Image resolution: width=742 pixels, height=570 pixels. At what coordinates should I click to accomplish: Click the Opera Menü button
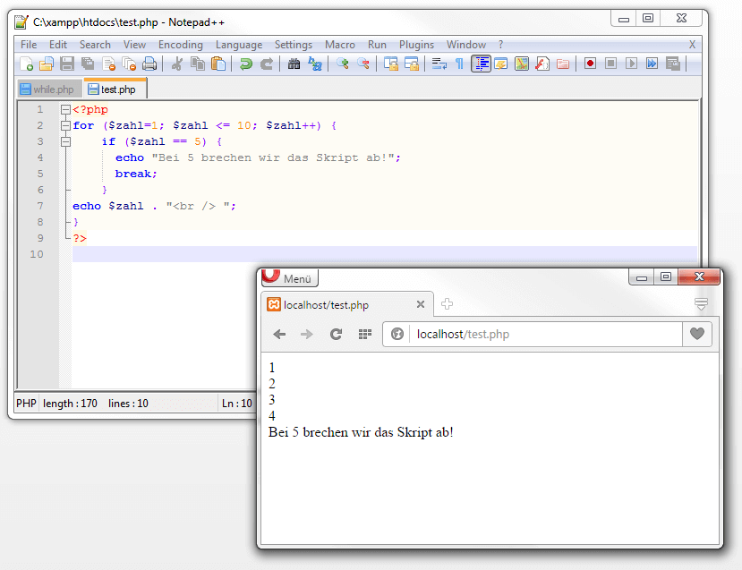289,278
